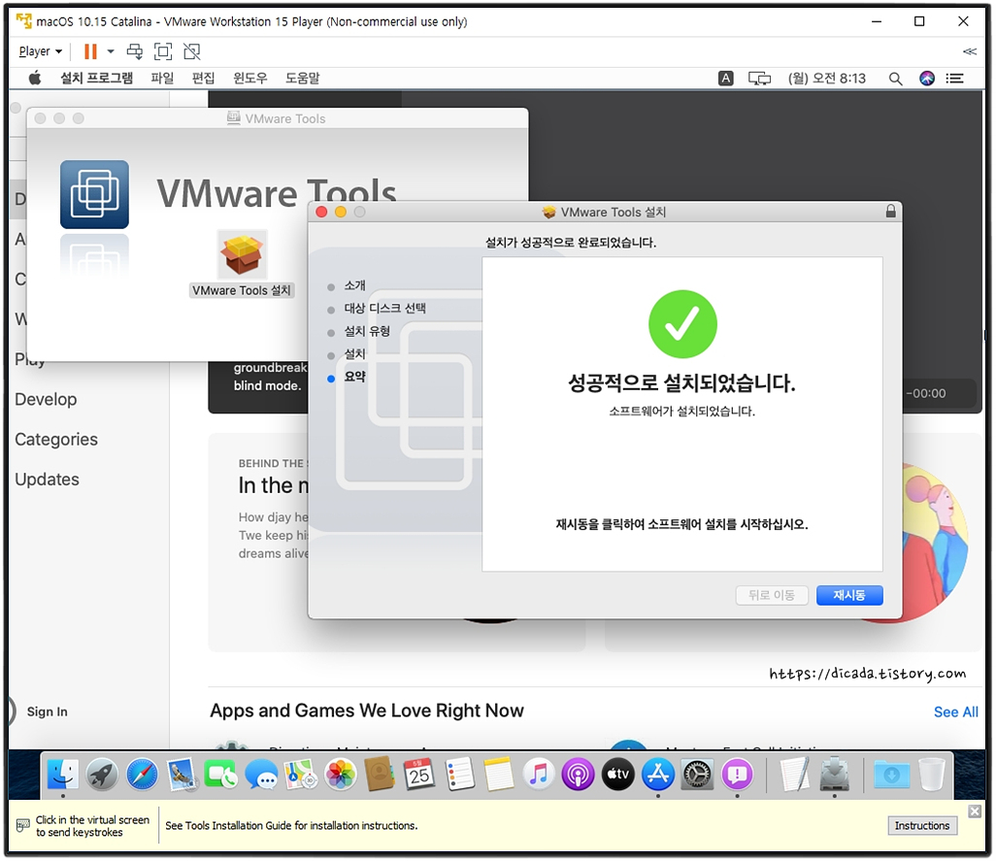Click the installer lock icon

pos(890,212)
